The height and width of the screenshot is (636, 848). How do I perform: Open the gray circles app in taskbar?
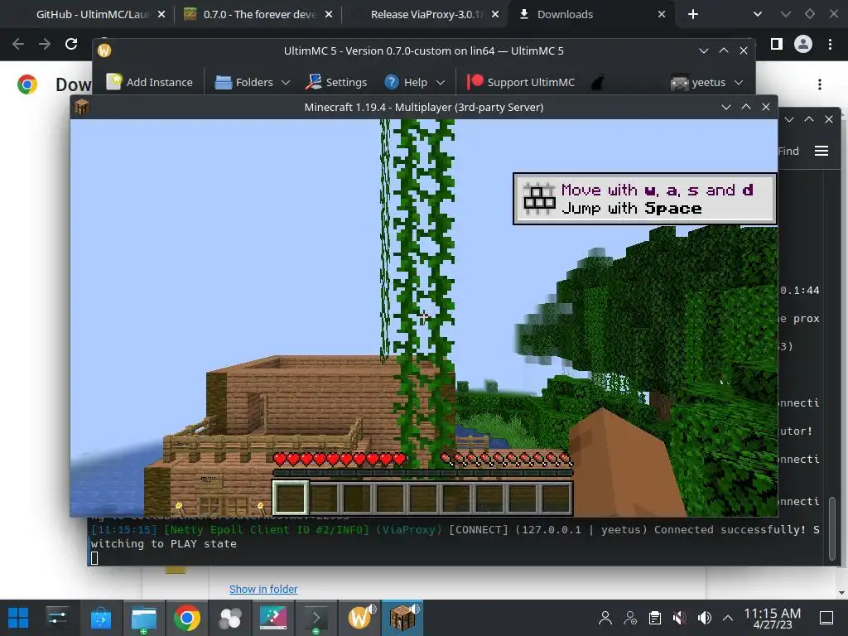coord(230,618)
